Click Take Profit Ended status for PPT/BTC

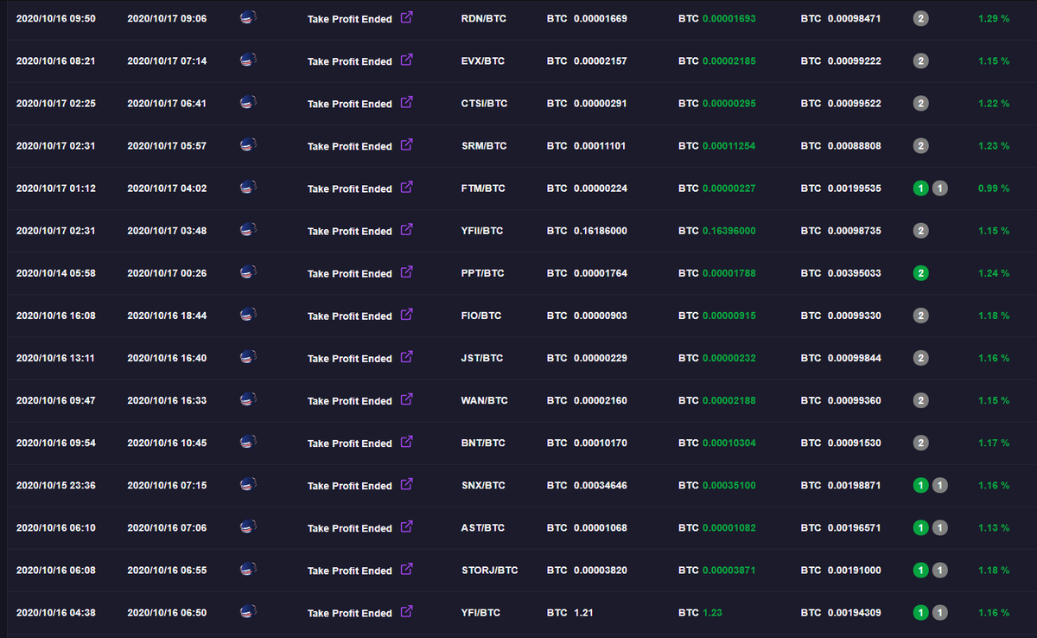point(350,273)
